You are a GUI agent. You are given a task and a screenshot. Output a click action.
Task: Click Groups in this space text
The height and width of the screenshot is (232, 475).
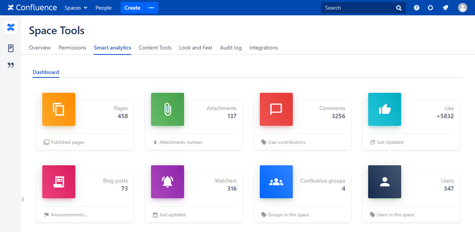point(288,215)
